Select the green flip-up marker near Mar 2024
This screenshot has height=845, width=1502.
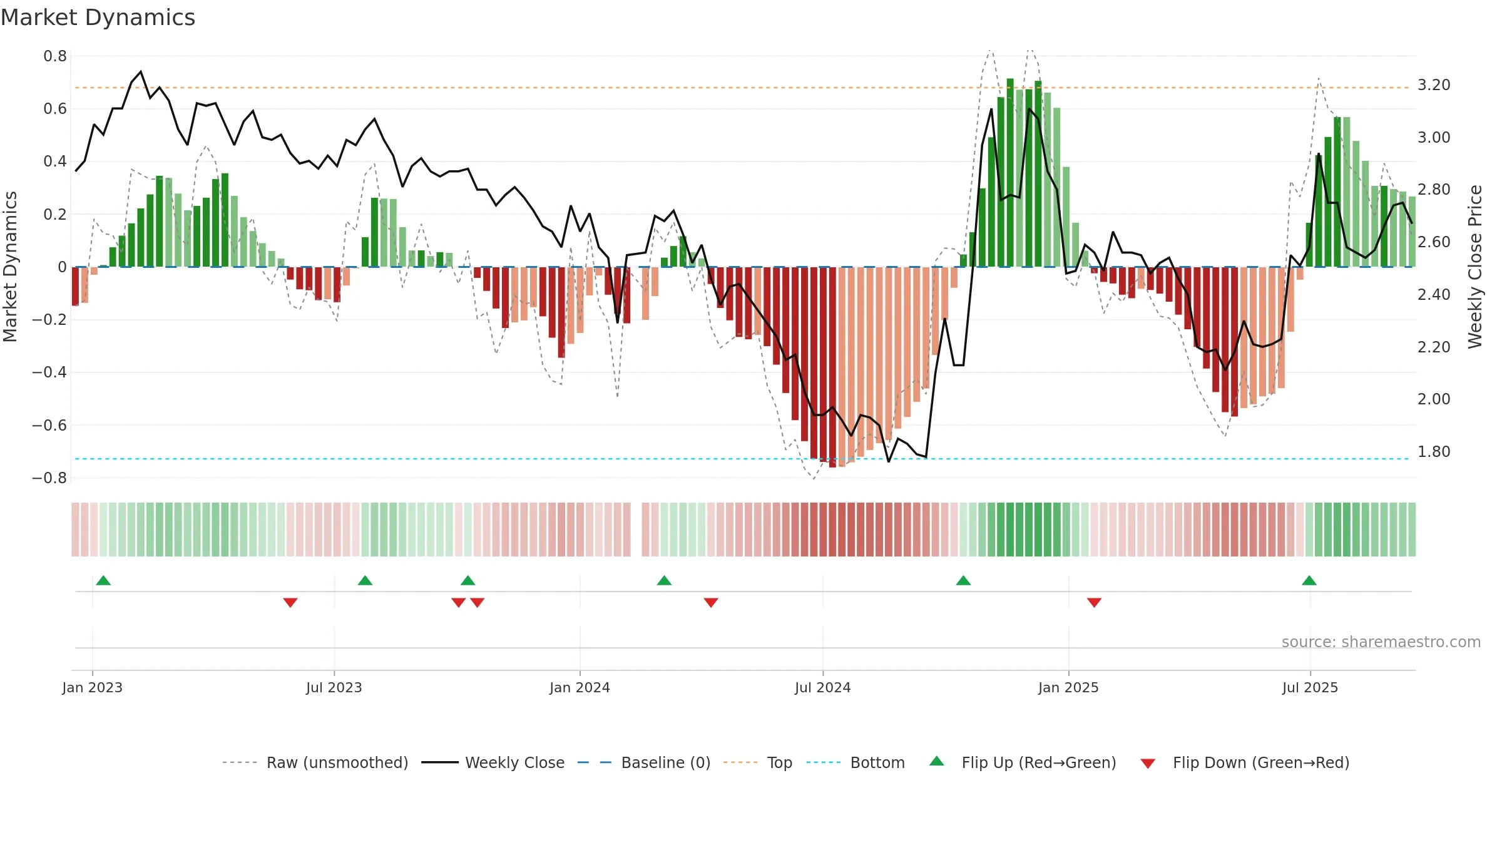[x=664, y=580]
